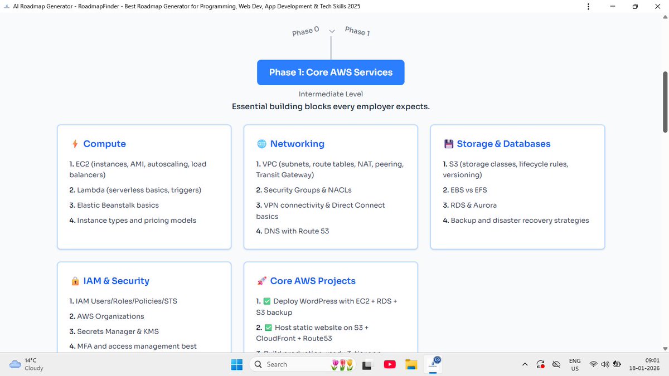Viewport: 669px width, 376px height.
Task: Launch YouTube from the taskbar
Action: pyautogui.click(x=390, y=365)
